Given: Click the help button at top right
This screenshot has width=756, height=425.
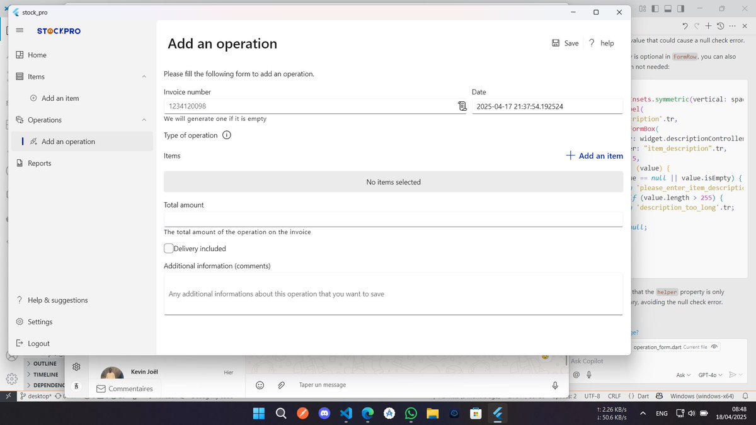Looking at the screenshot, I should point(602,43).
